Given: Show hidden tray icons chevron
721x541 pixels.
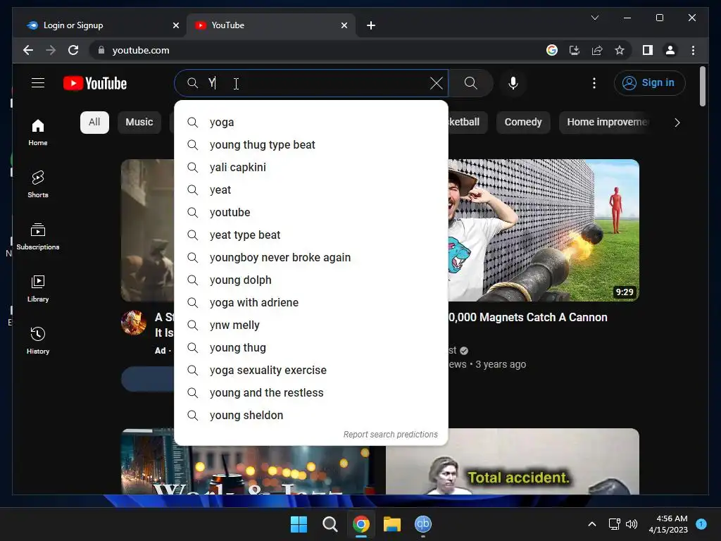Looking at the screenshot, I should [592, 524].
